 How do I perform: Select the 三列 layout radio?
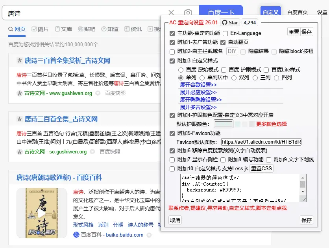[255, 78]
